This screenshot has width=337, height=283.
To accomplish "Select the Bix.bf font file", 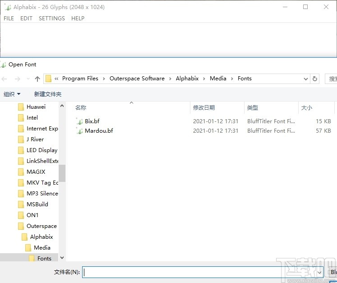I will 92,121.
